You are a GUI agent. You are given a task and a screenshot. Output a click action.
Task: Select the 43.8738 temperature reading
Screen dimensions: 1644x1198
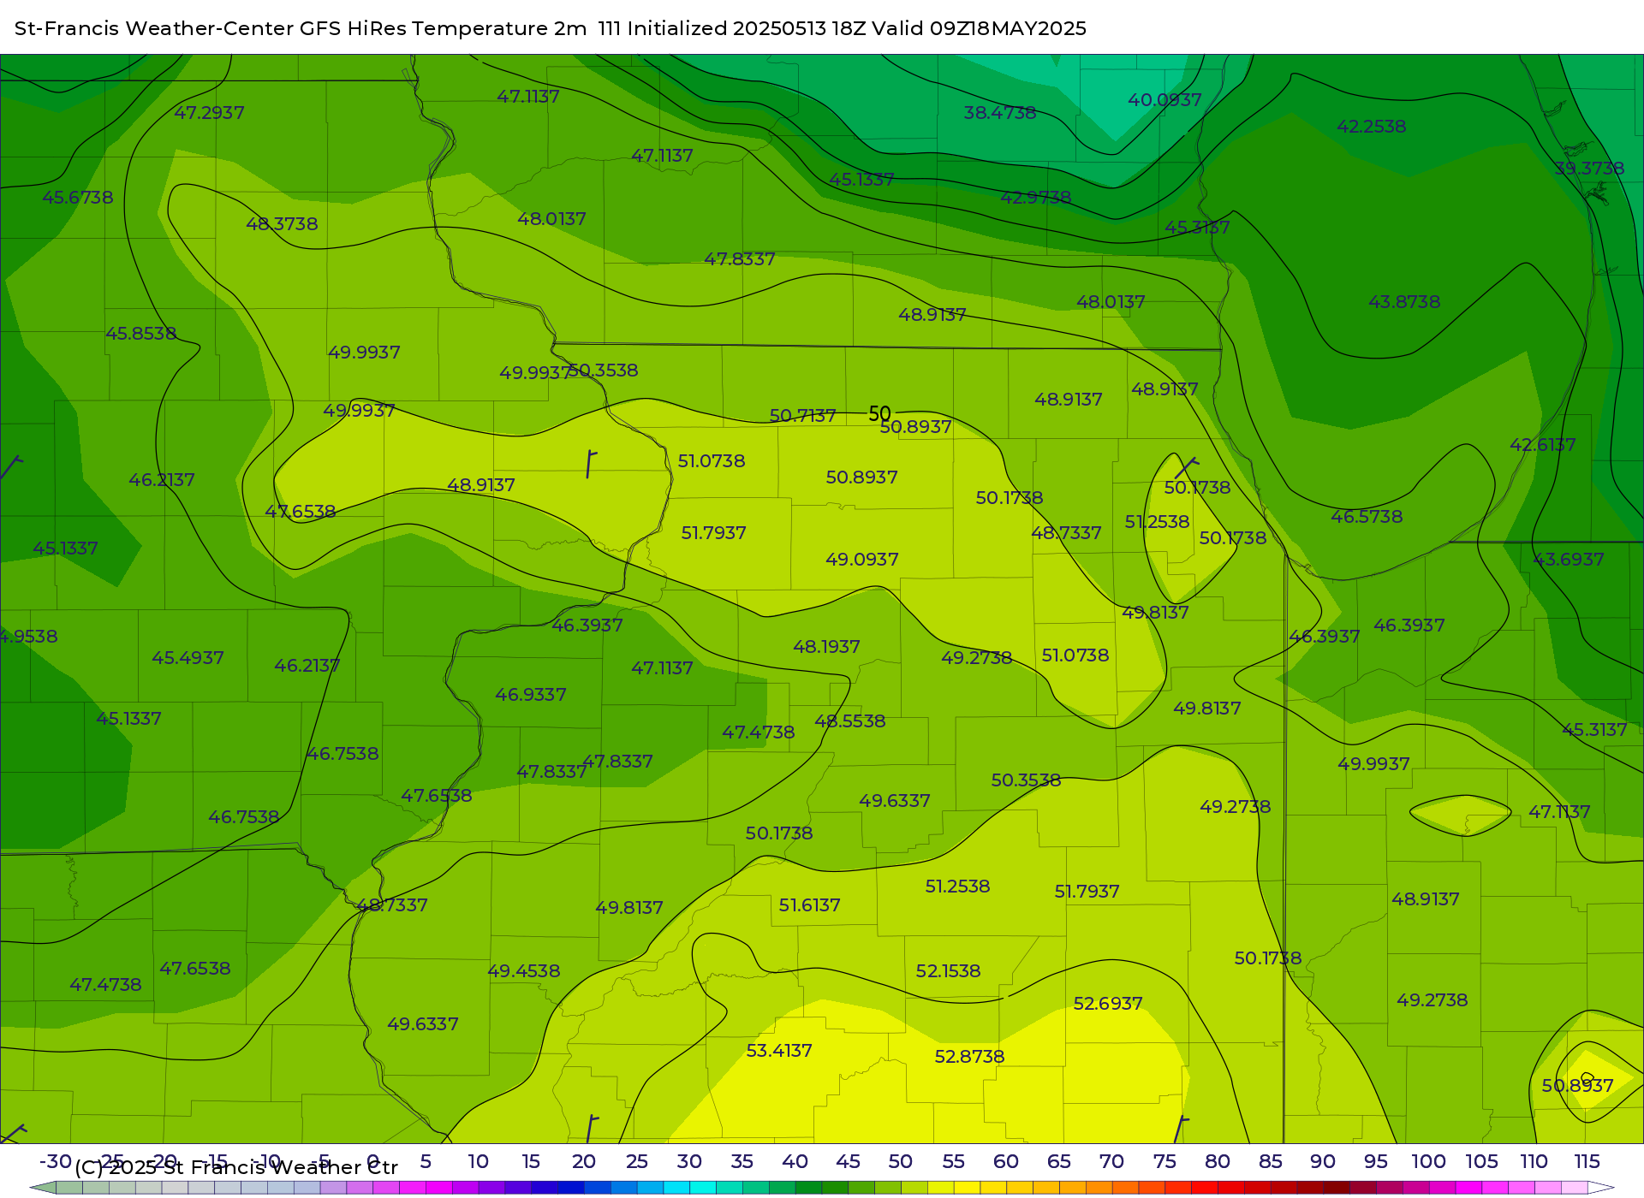click(1404, 302)
